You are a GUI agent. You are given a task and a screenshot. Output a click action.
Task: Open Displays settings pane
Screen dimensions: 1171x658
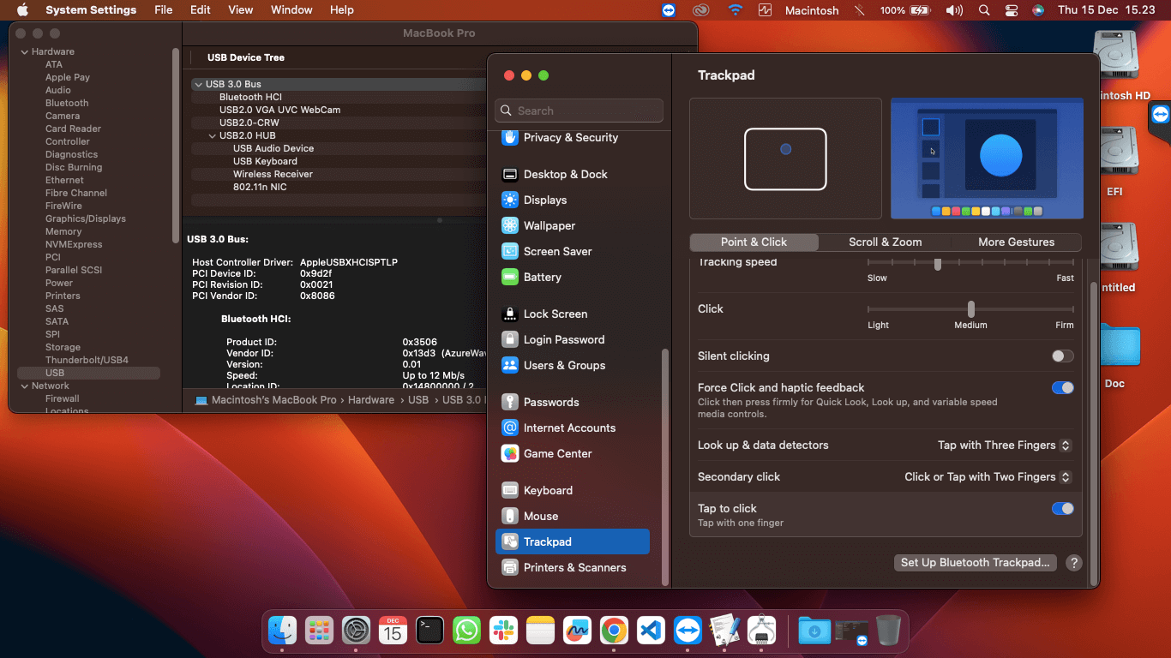click(x=573, y=200)
